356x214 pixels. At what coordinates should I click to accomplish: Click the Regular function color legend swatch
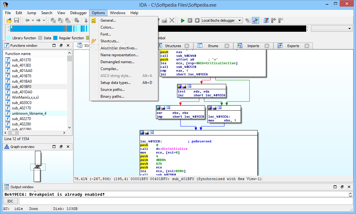pyautogui.click(x=55, y=38)
